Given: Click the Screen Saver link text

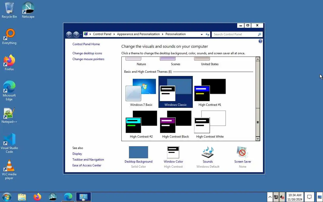Looking at the screenshot, I should 243,162.
